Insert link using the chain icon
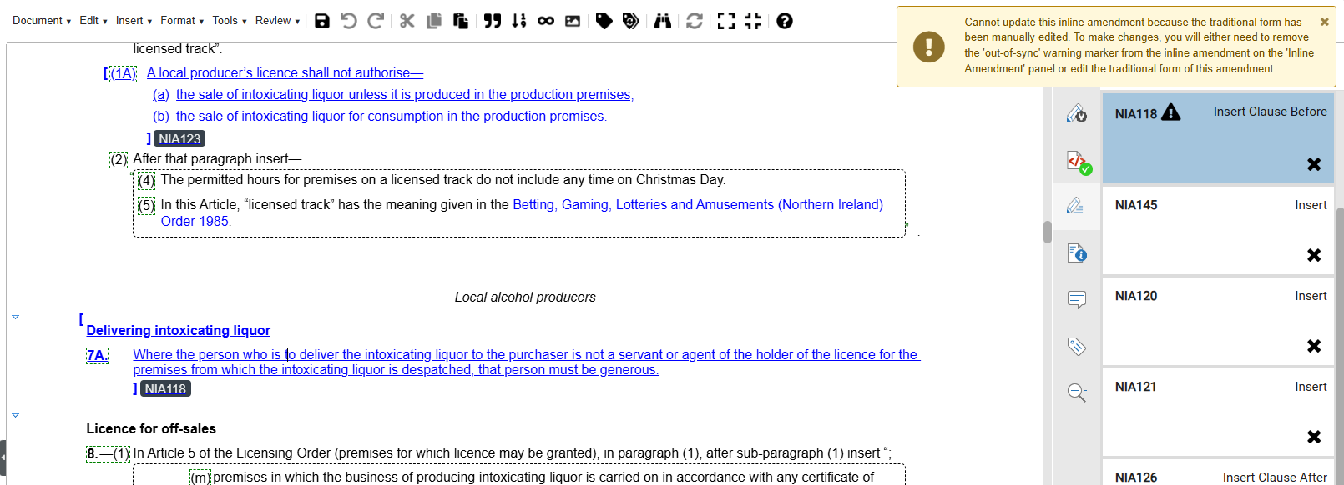Viewport: 1344px width, 485px height. point(546,21)
